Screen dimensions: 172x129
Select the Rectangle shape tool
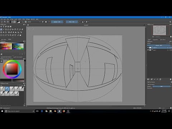6,29
